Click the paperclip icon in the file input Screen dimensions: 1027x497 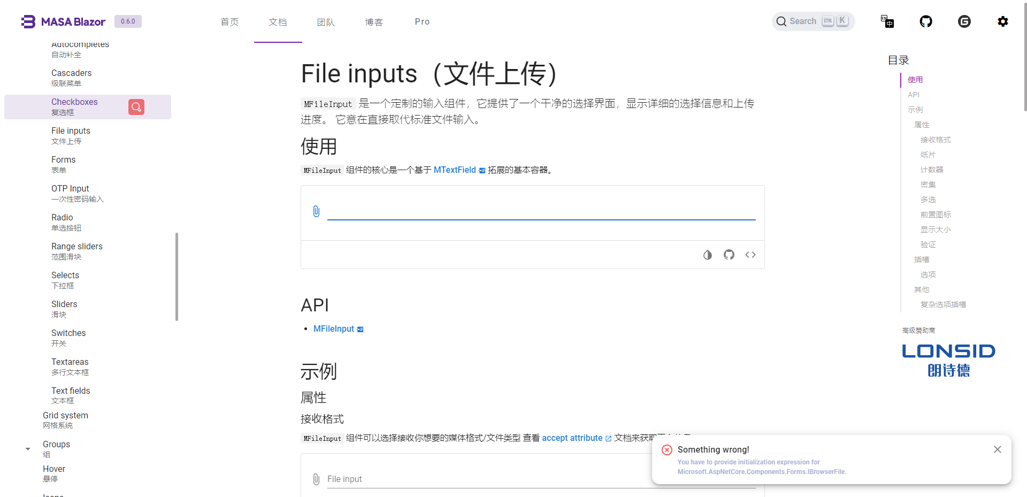316,211
